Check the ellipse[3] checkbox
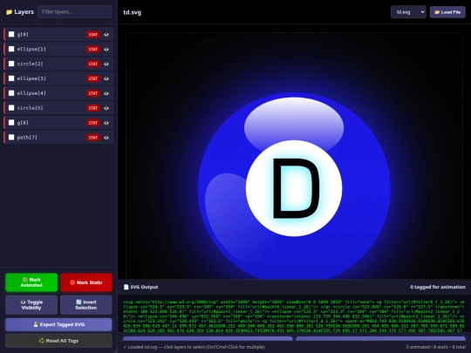 (x=11, y=78)
